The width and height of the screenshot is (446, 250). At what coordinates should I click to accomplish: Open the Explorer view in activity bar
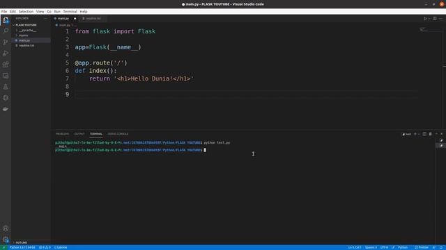coord(6,20)
